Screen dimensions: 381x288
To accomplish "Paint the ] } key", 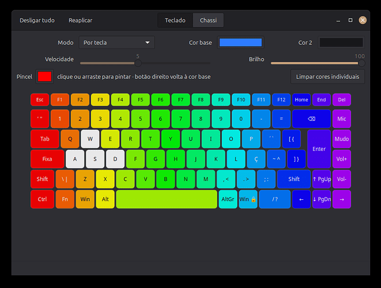I will (296, 159).
